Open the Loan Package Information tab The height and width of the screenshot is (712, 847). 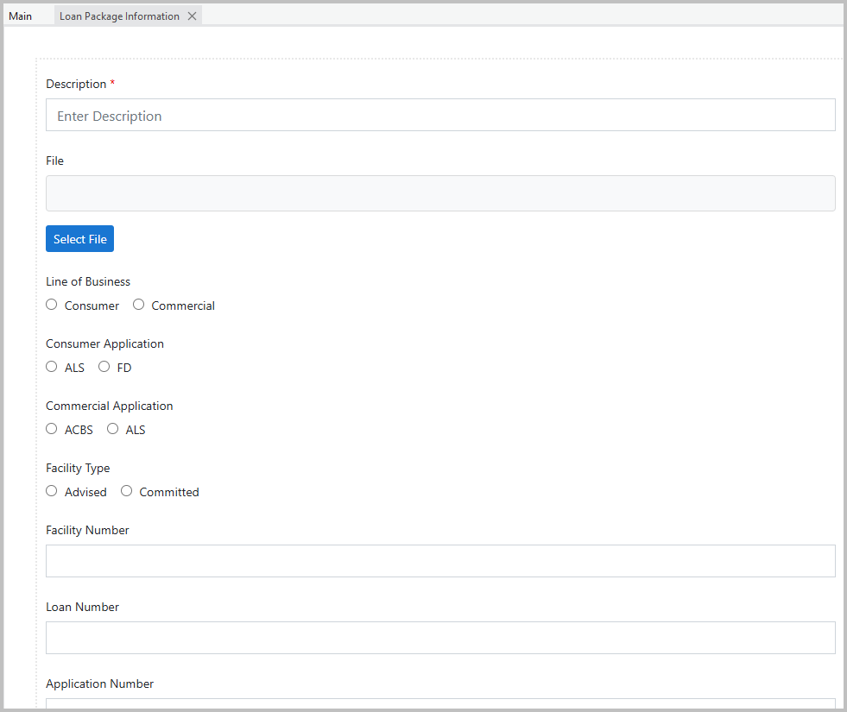pyautogui.click(x=118, y=15)
